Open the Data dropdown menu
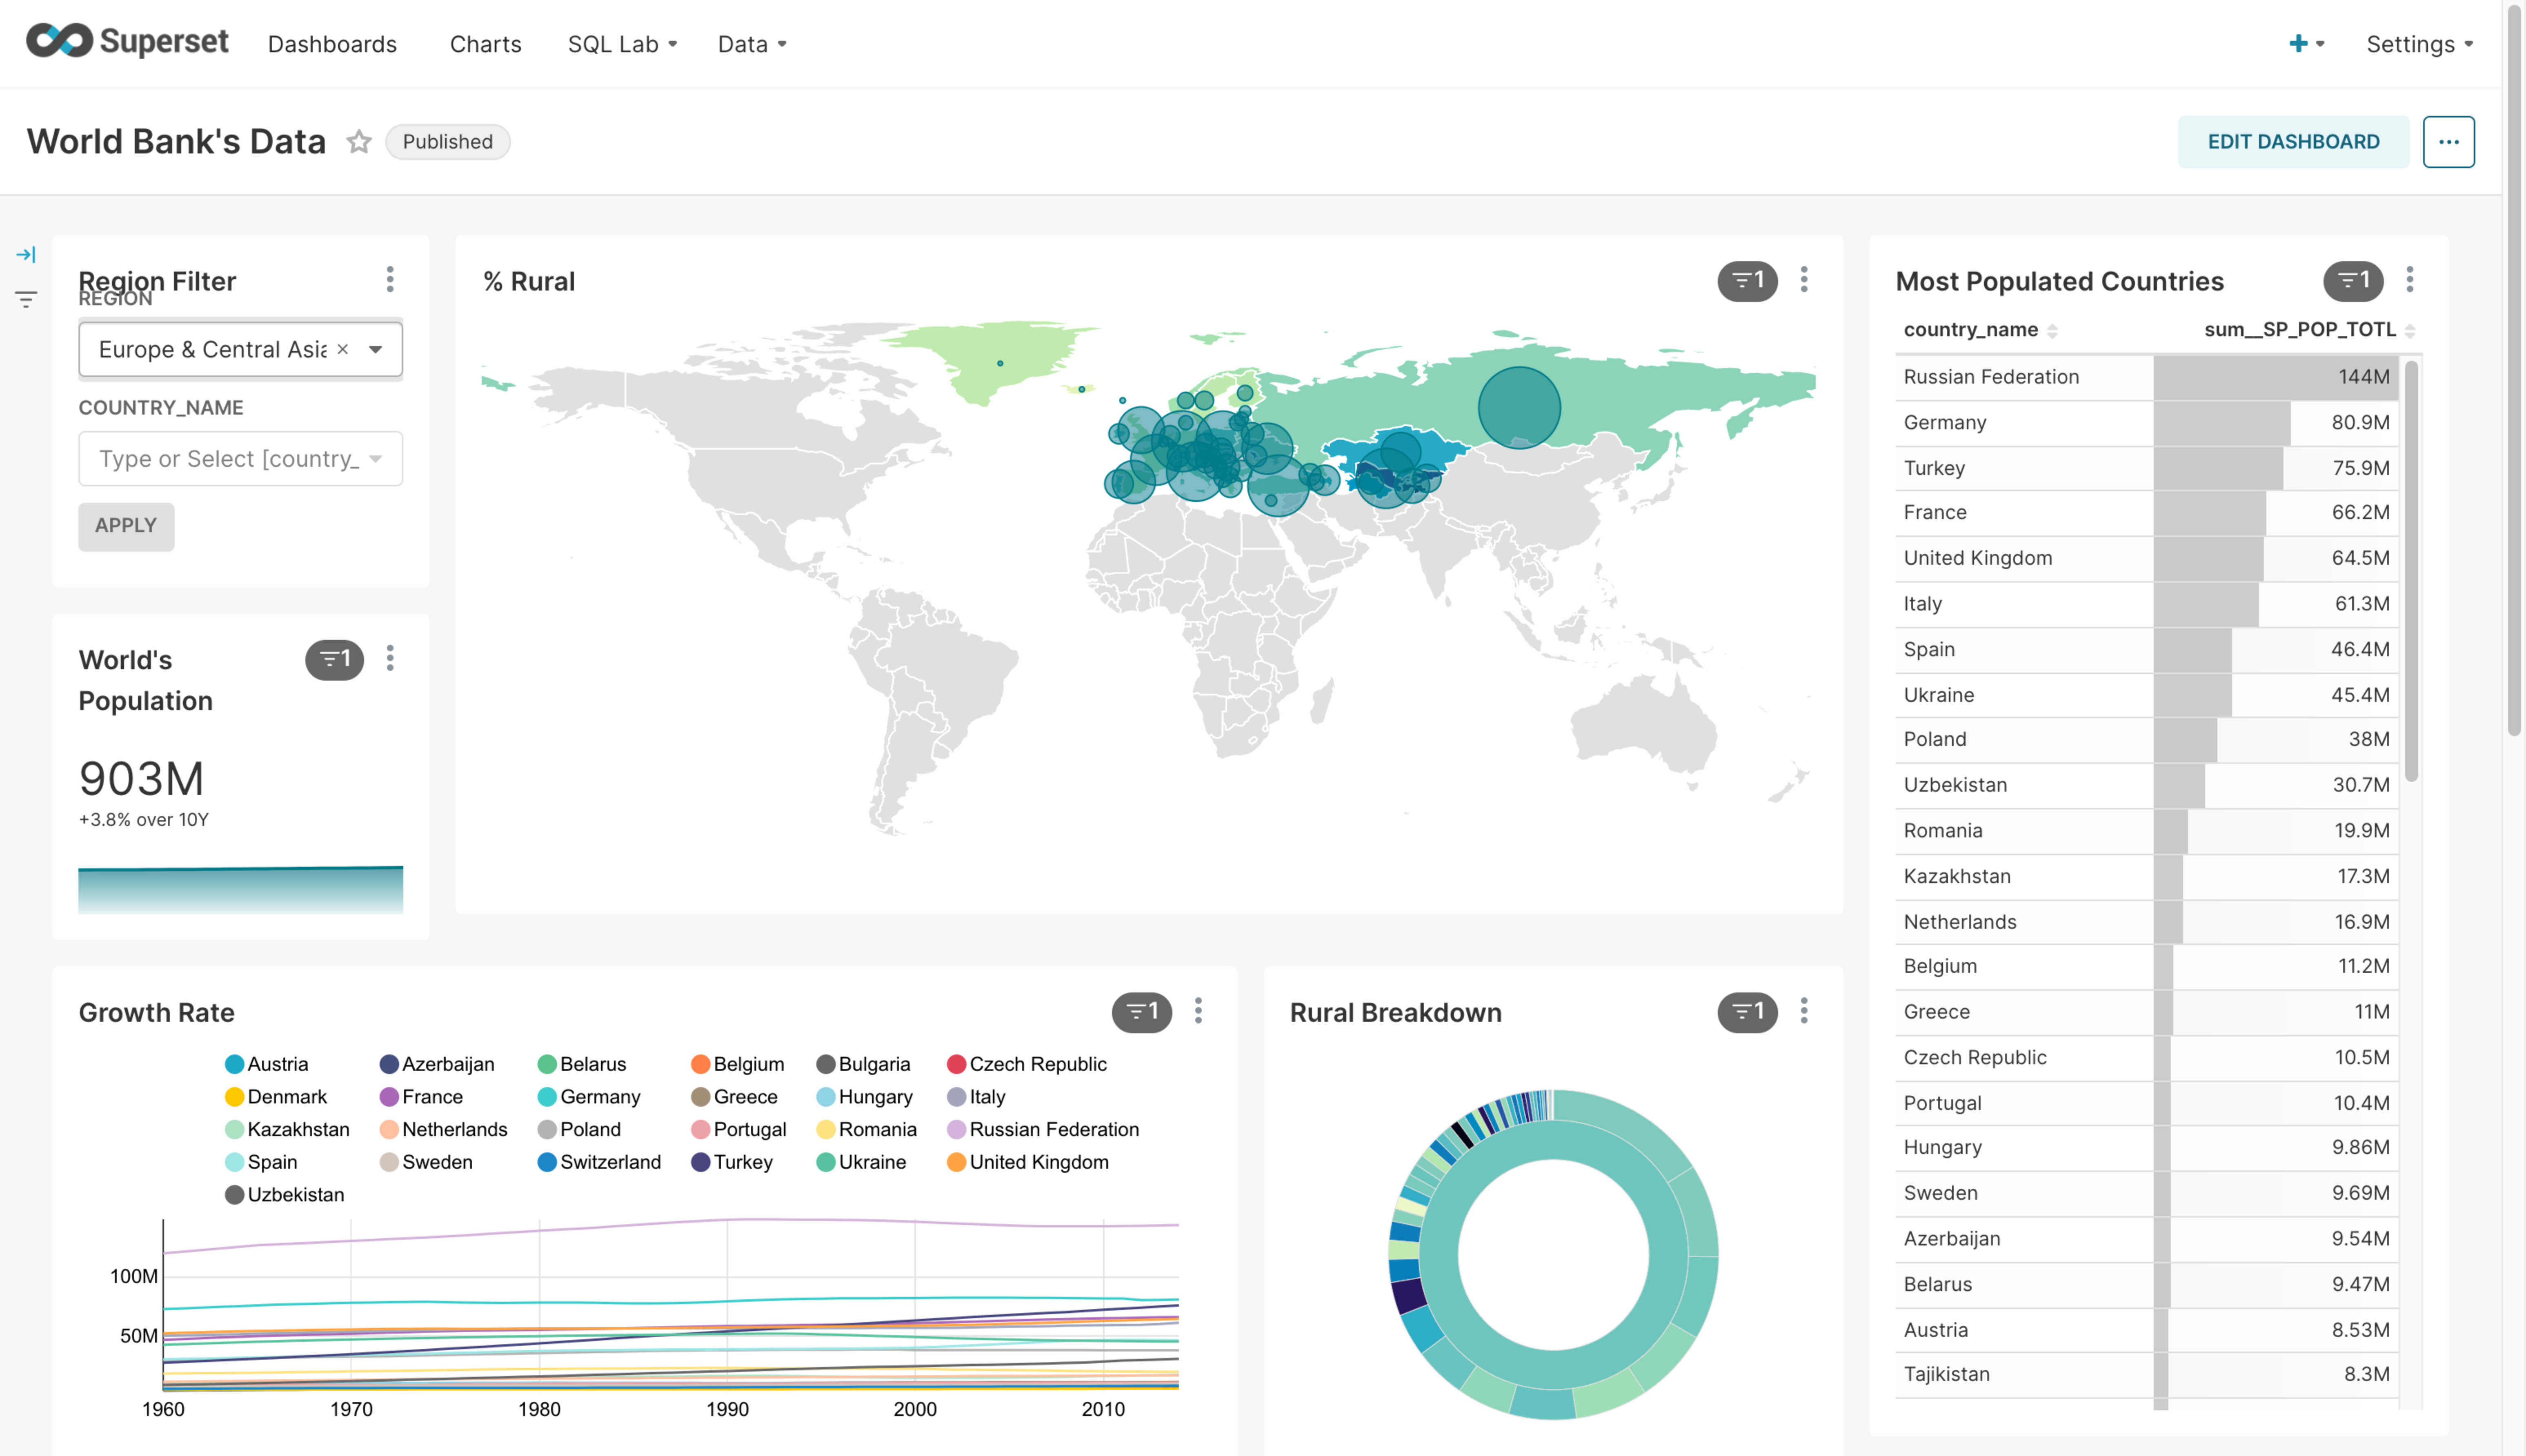2526x1456 pixels. 752,44
